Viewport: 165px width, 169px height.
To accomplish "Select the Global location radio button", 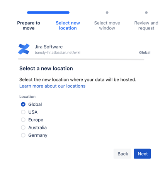I will (x=23, y=104).
